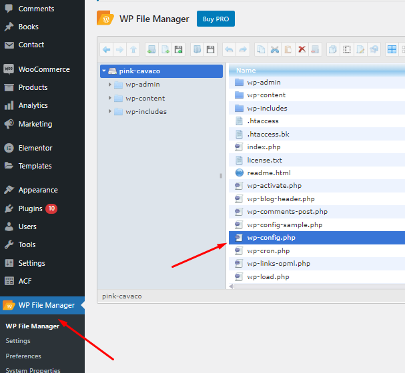Copy the selected file
Screen dimensions: 405x373
261,49
